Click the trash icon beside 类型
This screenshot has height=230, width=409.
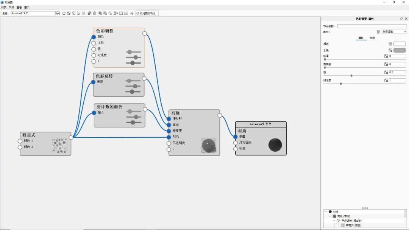[x=378, y=32]
